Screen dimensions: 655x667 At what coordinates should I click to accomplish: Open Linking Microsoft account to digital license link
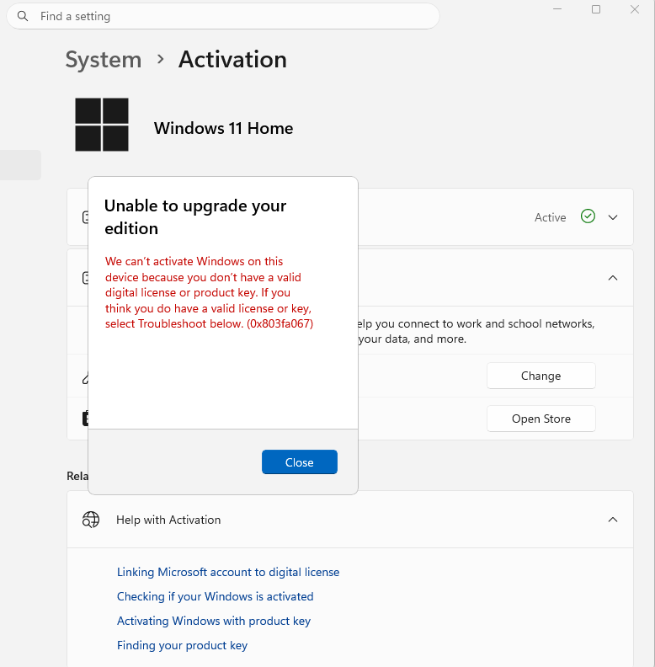pyautogui.click(x=228, y=572)
